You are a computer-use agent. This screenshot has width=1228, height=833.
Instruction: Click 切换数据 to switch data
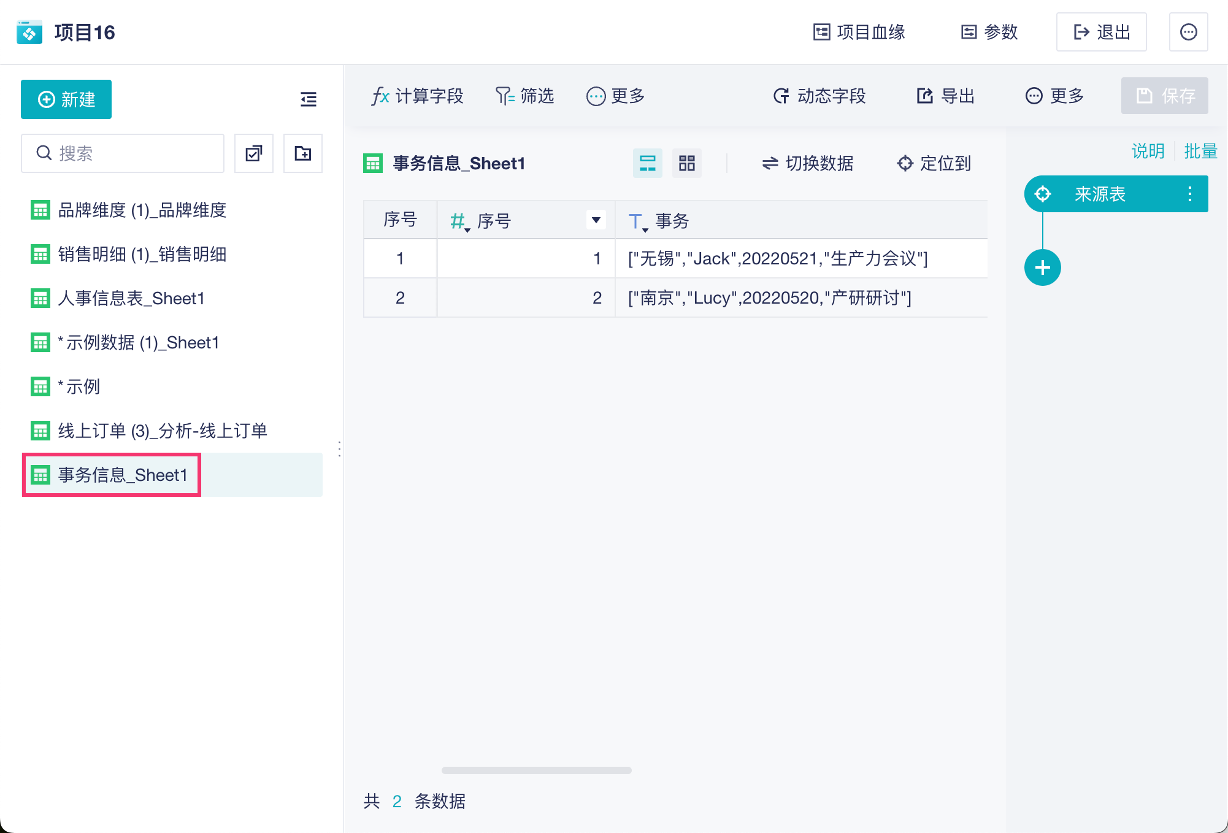click(x=807, y=163)
